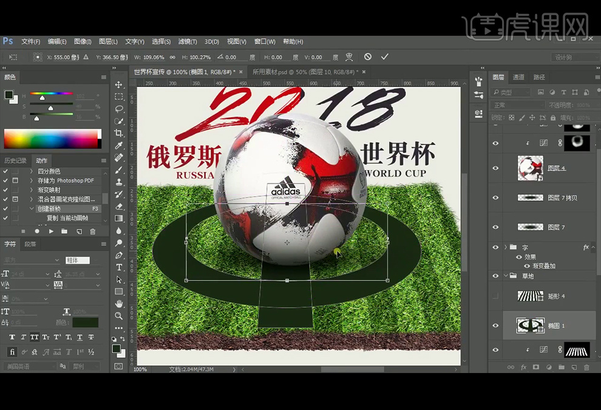Expand the 渐变映射 action

click(x=32, y=190)
